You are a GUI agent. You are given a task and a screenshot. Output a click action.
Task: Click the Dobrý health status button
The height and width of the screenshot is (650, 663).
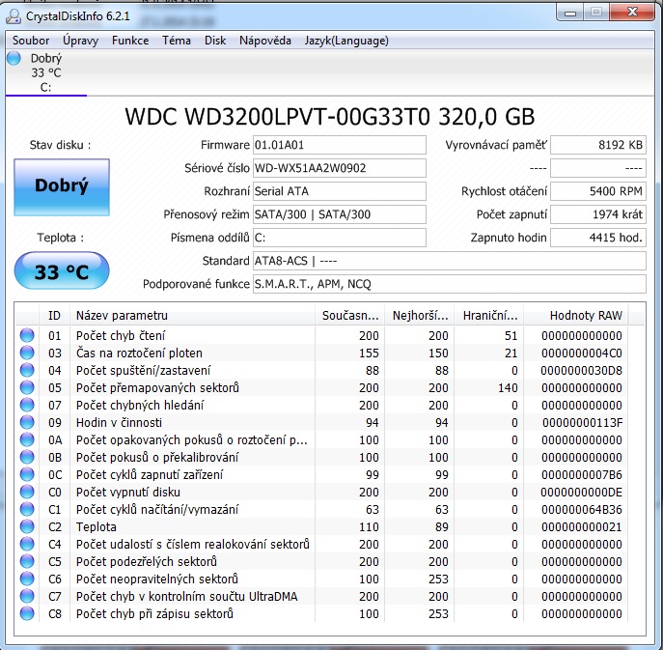click(x=62, y=187)
